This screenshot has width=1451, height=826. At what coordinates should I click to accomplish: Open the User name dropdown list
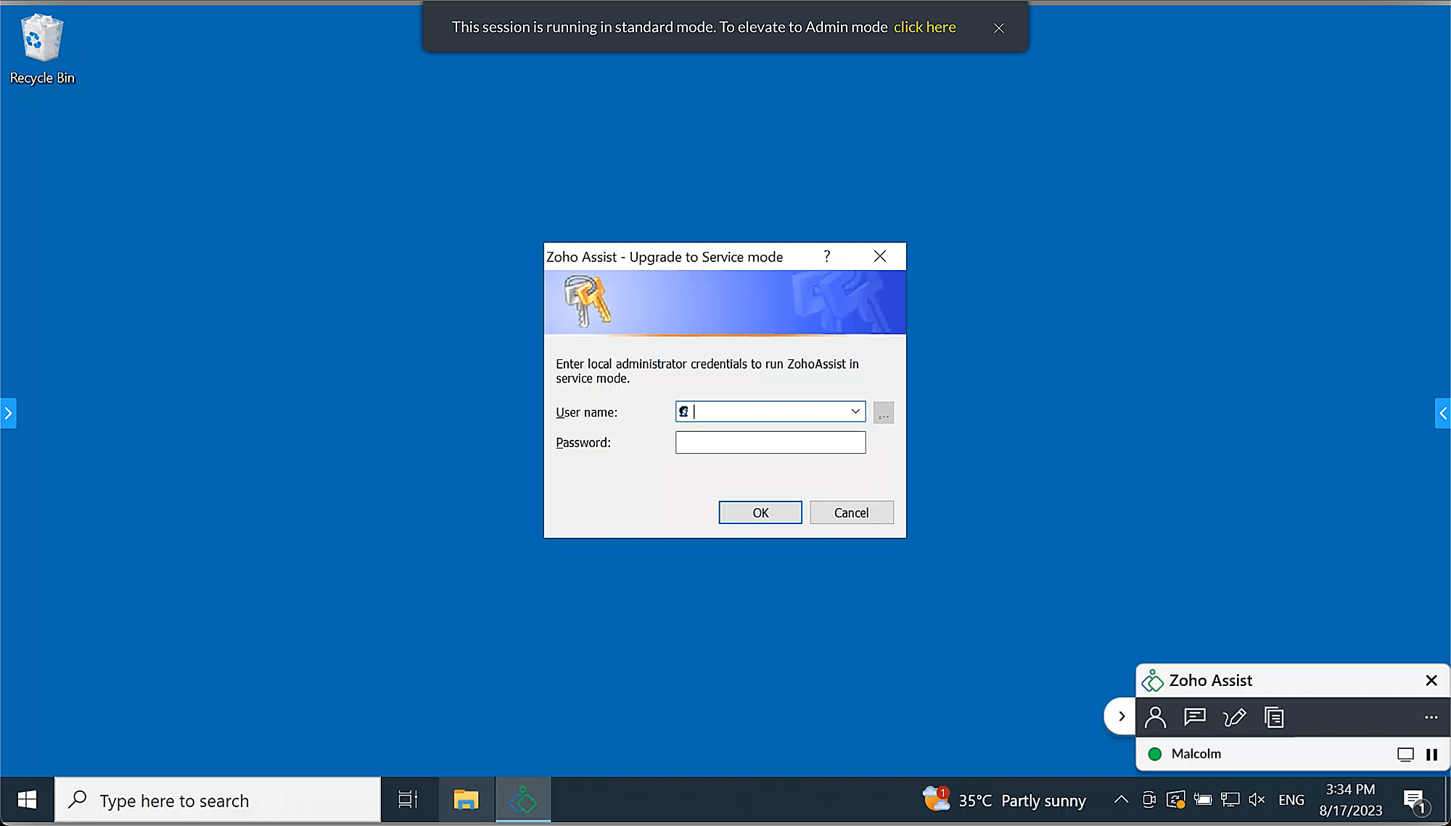coord(855,412)
